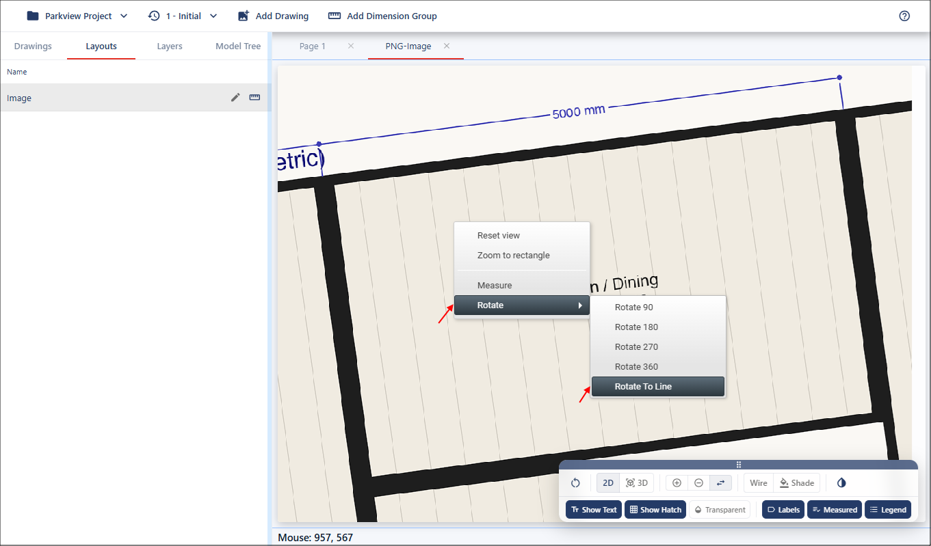Choose Rotate To Line
This screenshot has height=546, width=931.
coord(657,386)
